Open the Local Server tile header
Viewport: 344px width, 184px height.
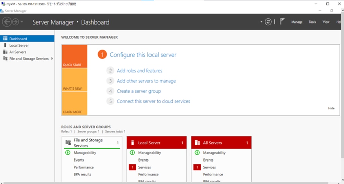(x=157, y=143)
